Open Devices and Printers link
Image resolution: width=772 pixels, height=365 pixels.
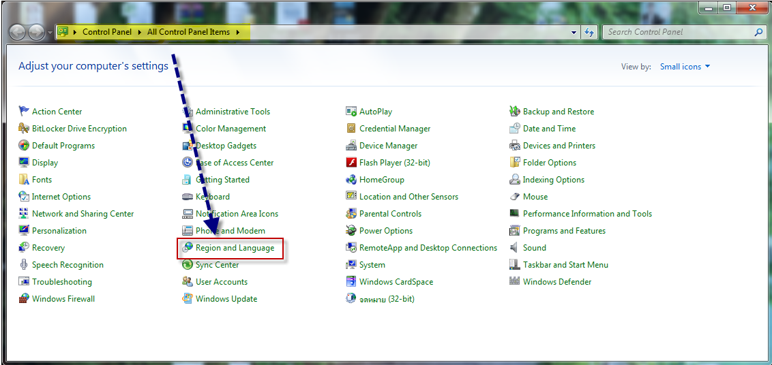559,146
